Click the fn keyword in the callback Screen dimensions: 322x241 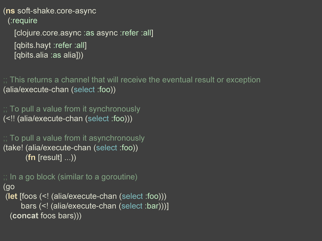(x=32, y=158)
